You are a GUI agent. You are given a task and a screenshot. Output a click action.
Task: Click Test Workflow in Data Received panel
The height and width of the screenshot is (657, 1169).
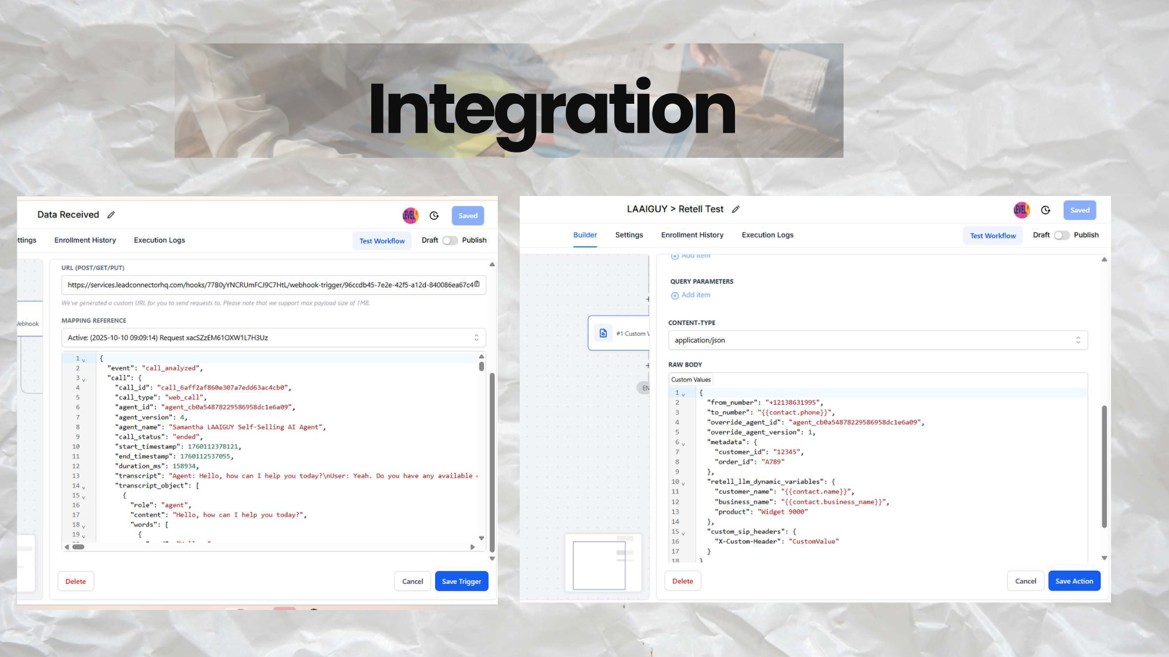point(382,241)
